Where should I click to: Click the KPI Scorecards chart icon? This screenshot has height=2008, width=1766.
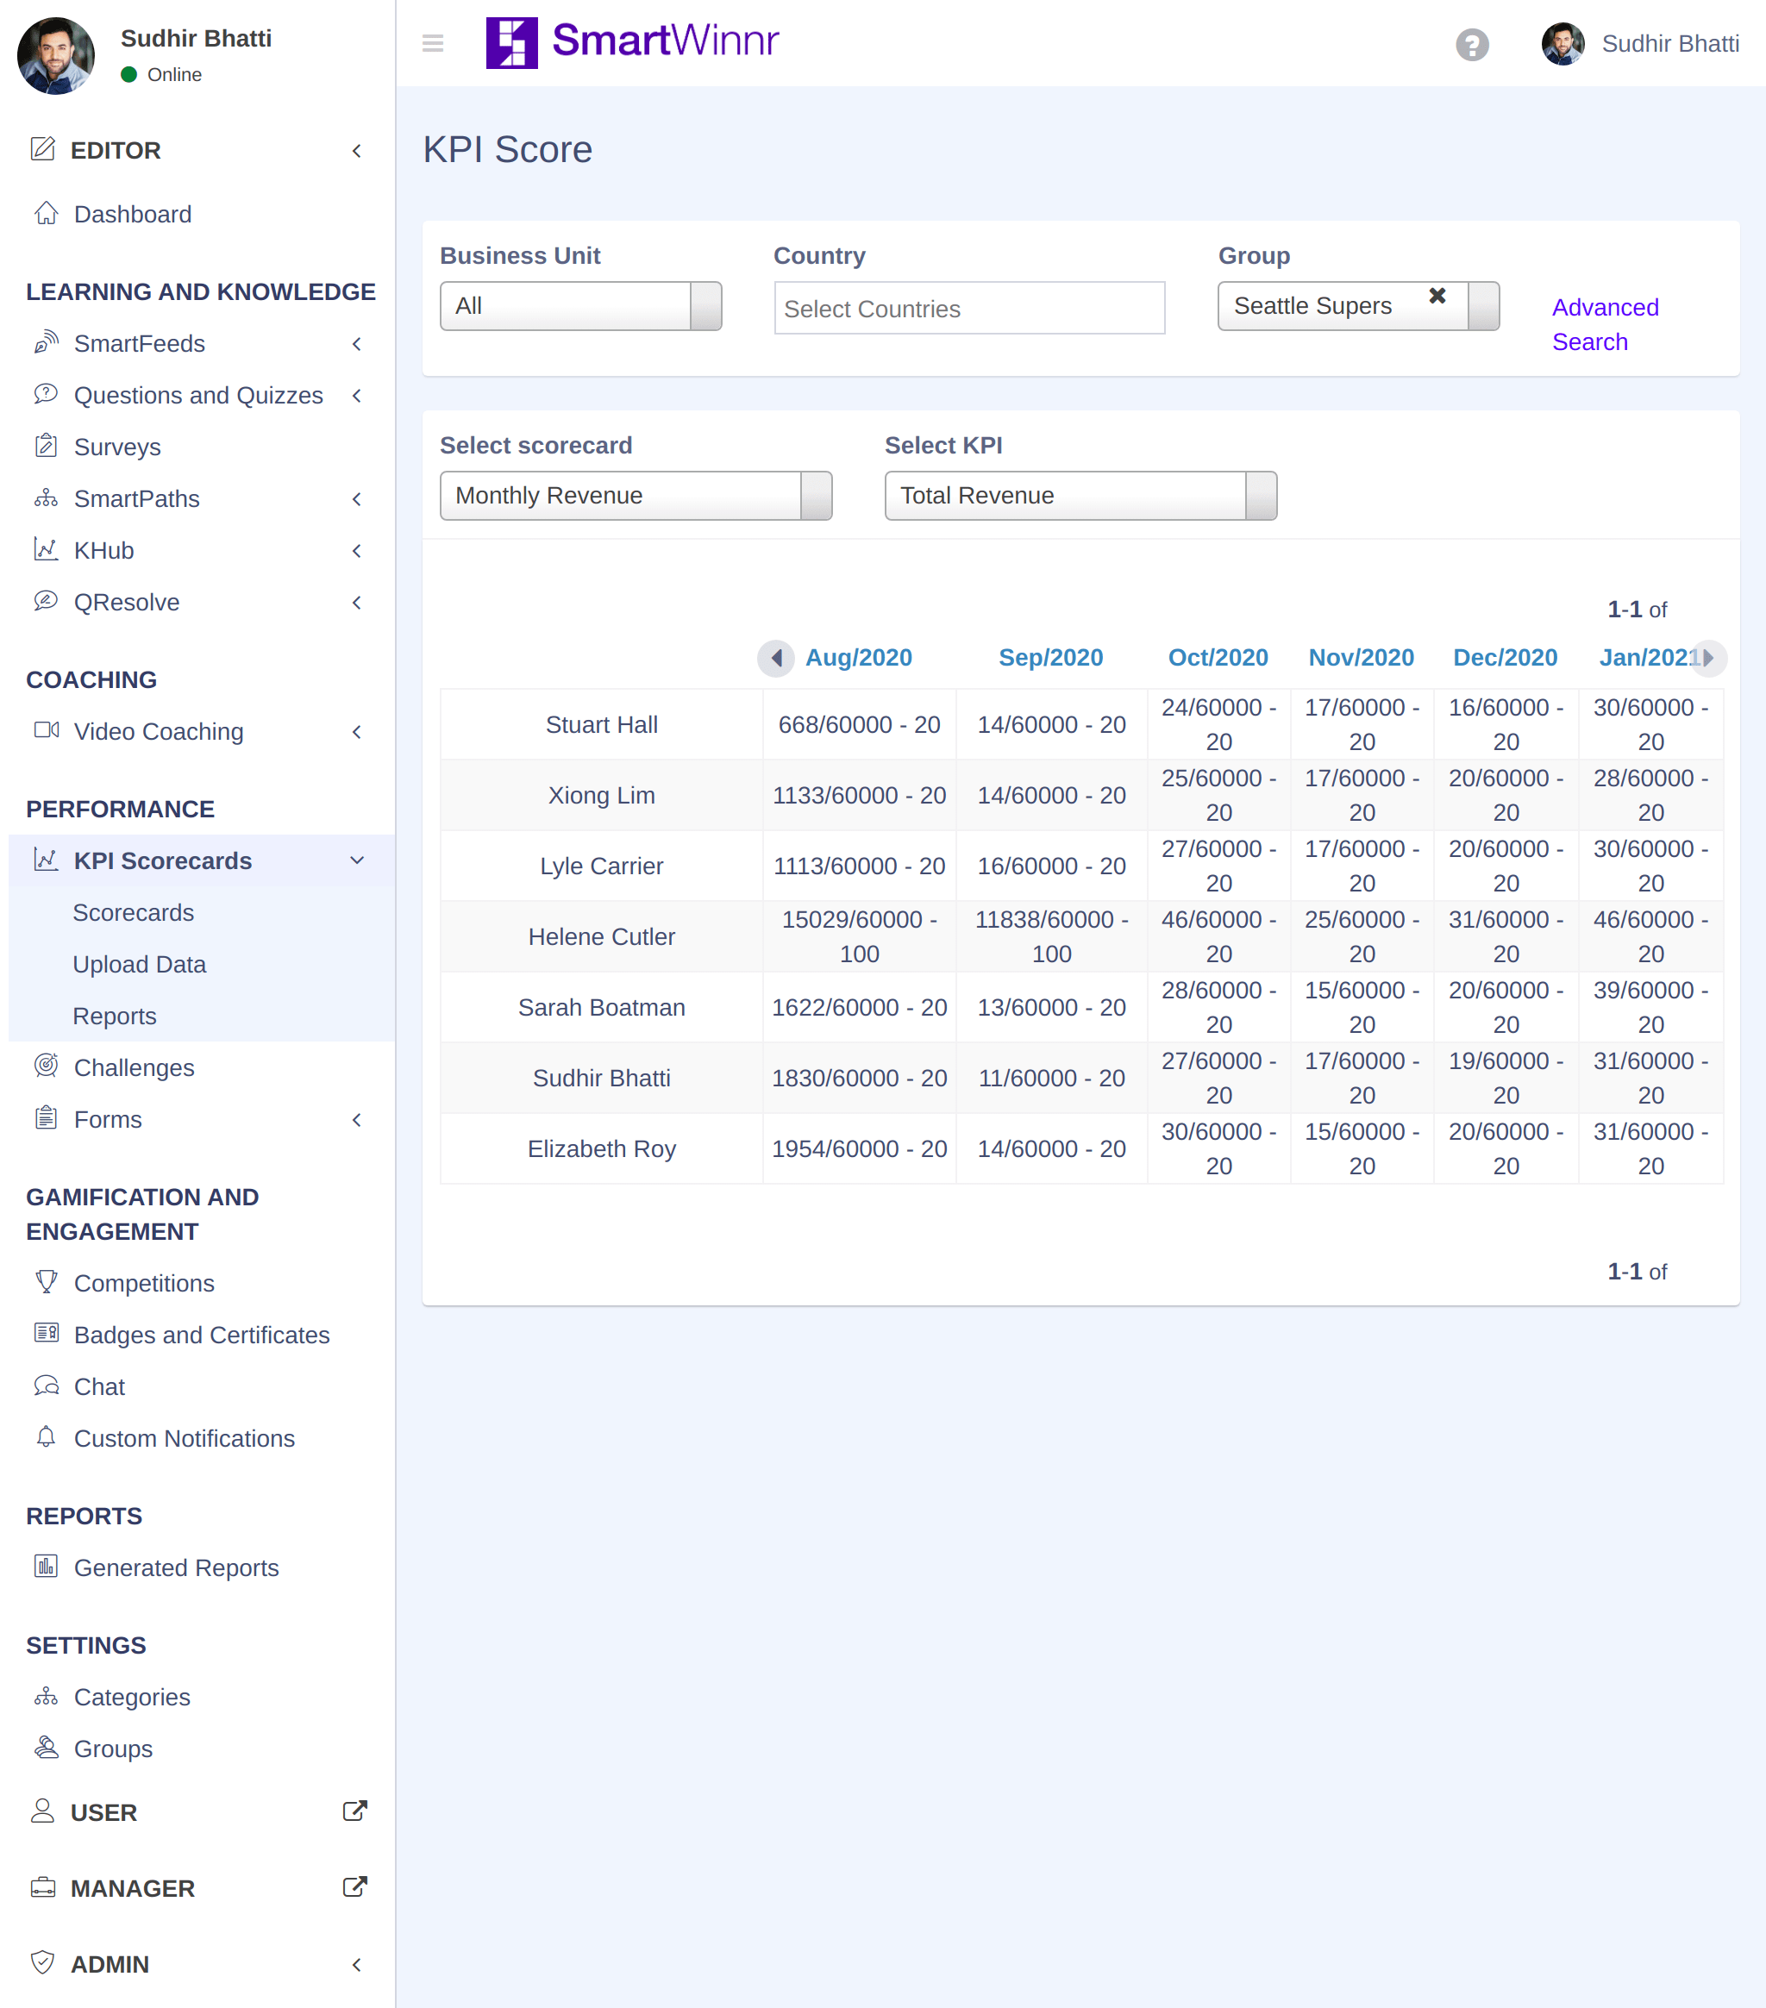point(47,860)
